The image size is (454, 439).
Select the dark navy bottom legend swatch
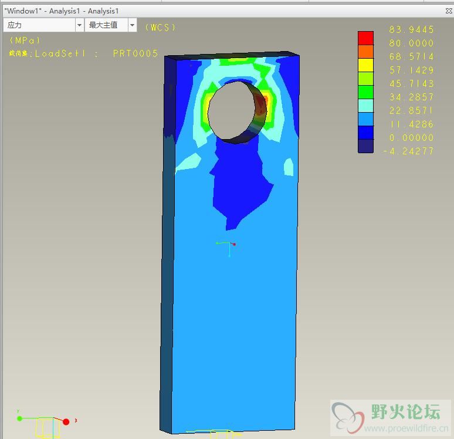click(365, 146)
